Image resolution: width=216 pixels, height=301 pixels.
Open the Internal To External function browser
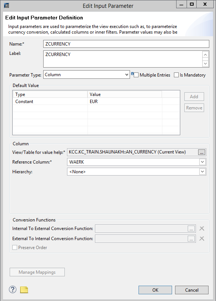tap(191, 228)
